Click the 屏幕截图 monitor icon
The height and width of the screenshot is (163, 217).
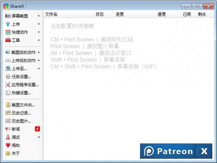[x=8, y=16]
